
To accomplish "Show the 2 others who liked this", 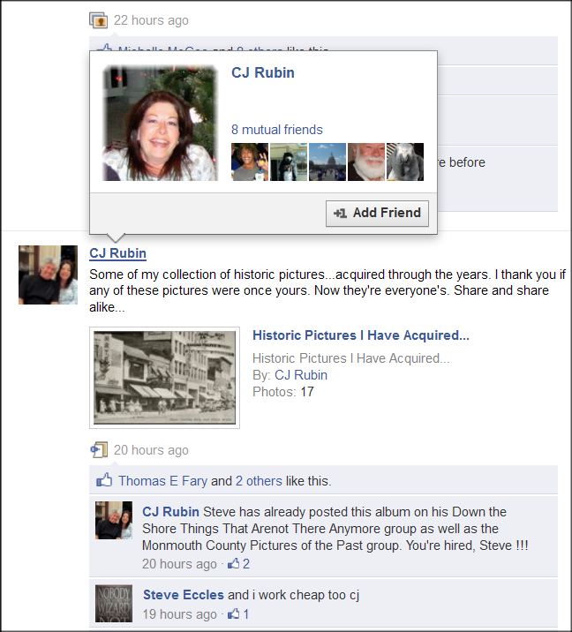I will coord(259,481).
